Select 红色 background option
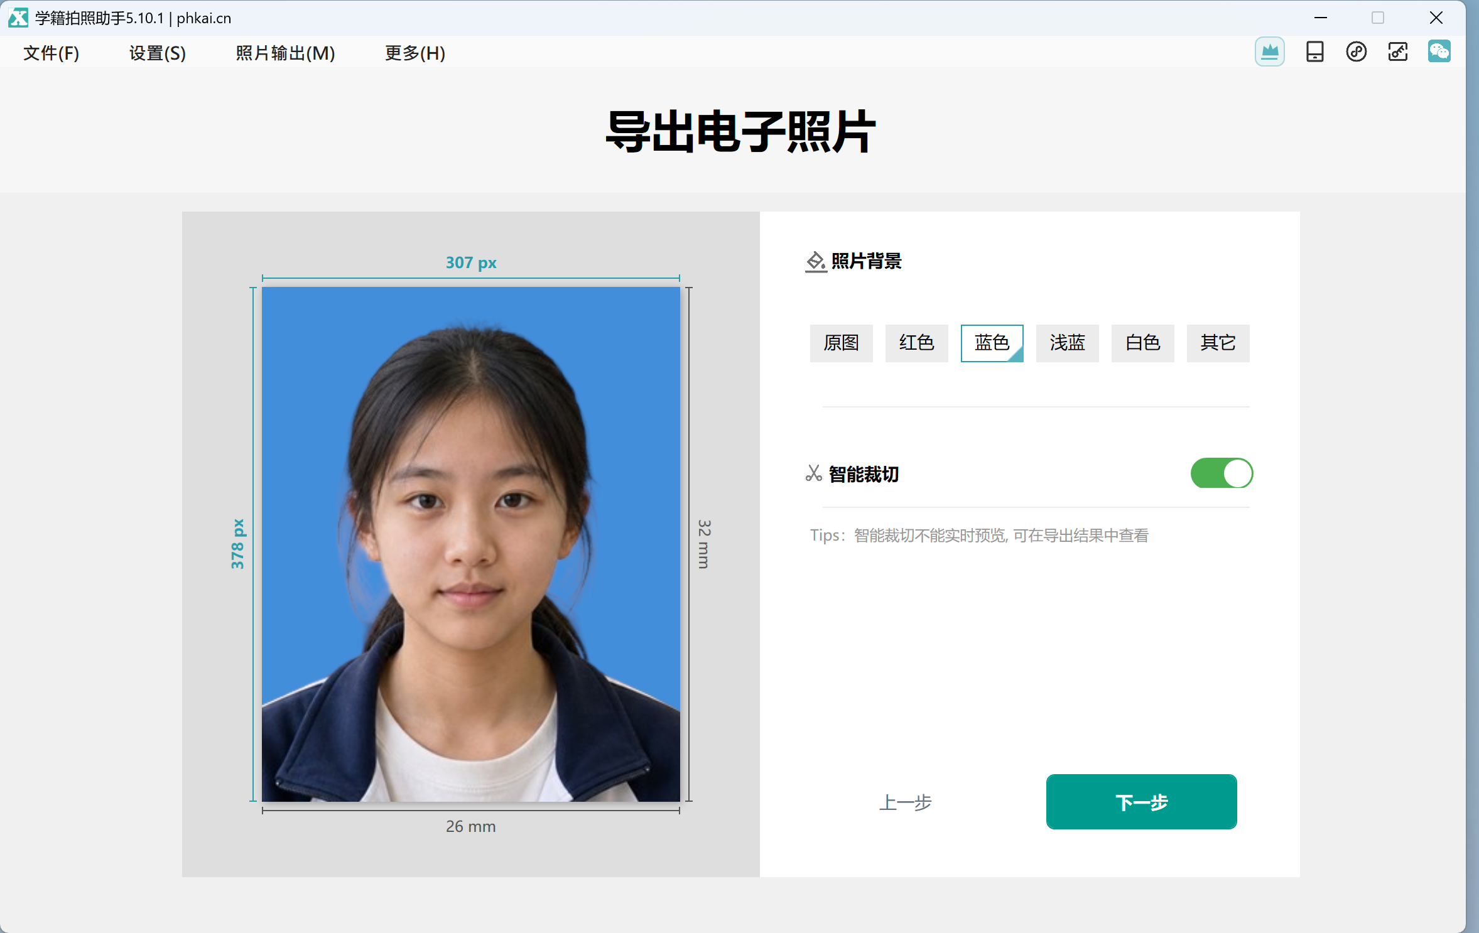Viewport: 1479px width, 933px height. pyautogui.click(x=916, y=343)
